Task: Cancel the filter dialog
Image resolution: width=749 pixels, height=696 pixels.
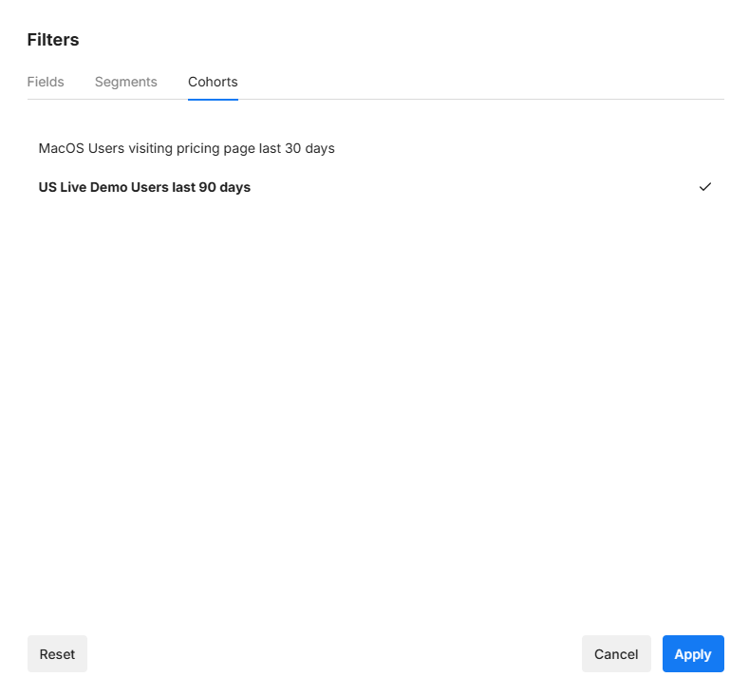Action: (x=615, y=654)
